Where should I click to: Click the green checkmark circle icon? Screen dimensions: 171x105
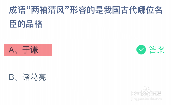click(141, 50)
